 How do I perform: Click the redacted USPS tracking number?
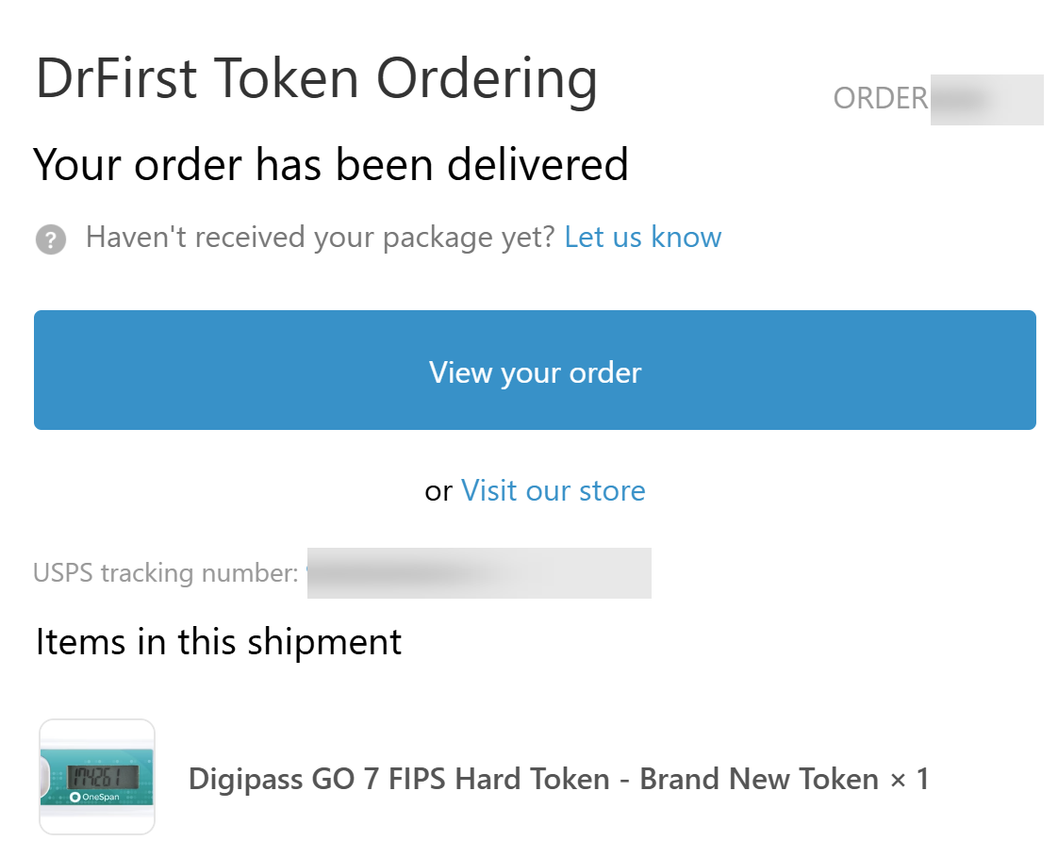pos(478,573)
